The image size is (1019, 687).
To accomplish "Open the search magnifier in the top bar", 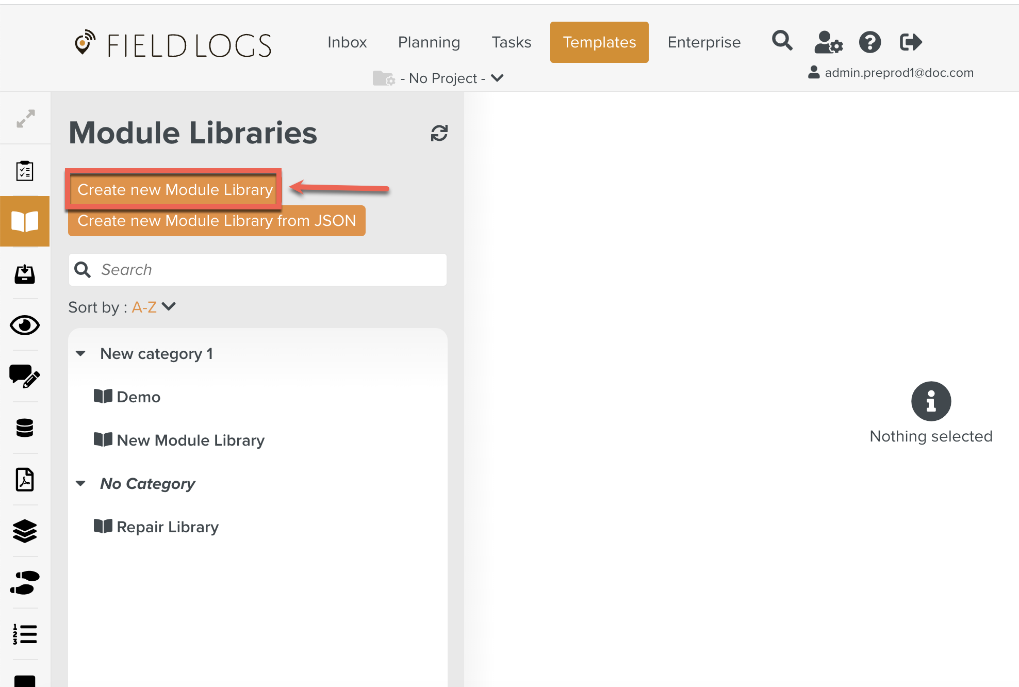I will click(x=782, y=41).
